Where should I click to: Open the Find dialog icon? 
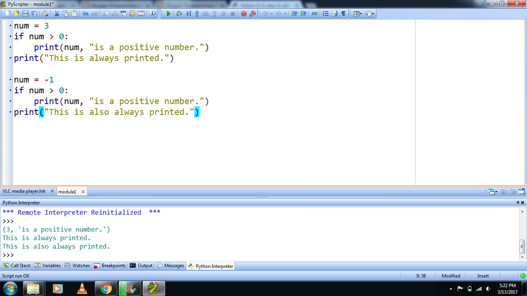tap(106, 13)
